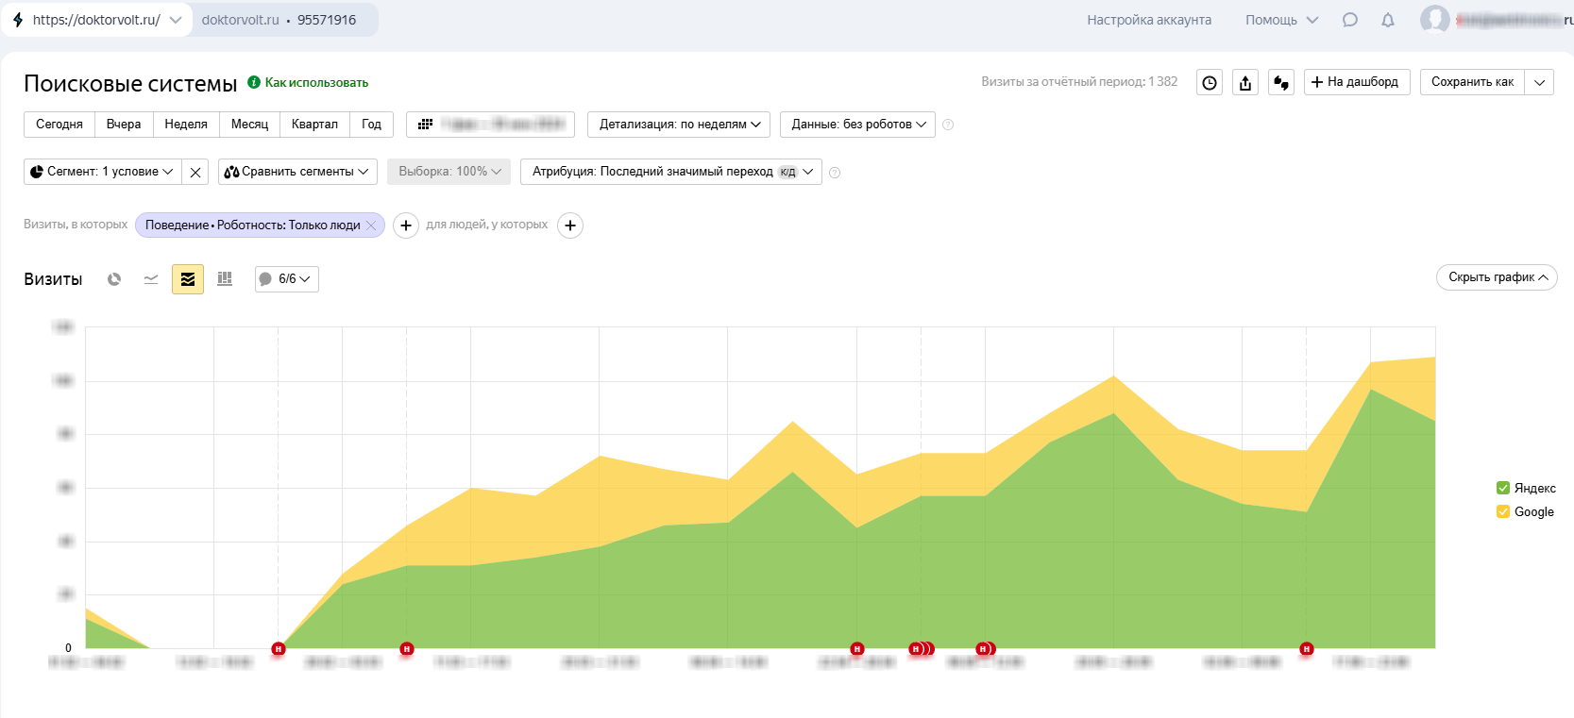Select the 'Месяц' period tab
This screenshot has width=1574, height=718.
pos(249,125)
